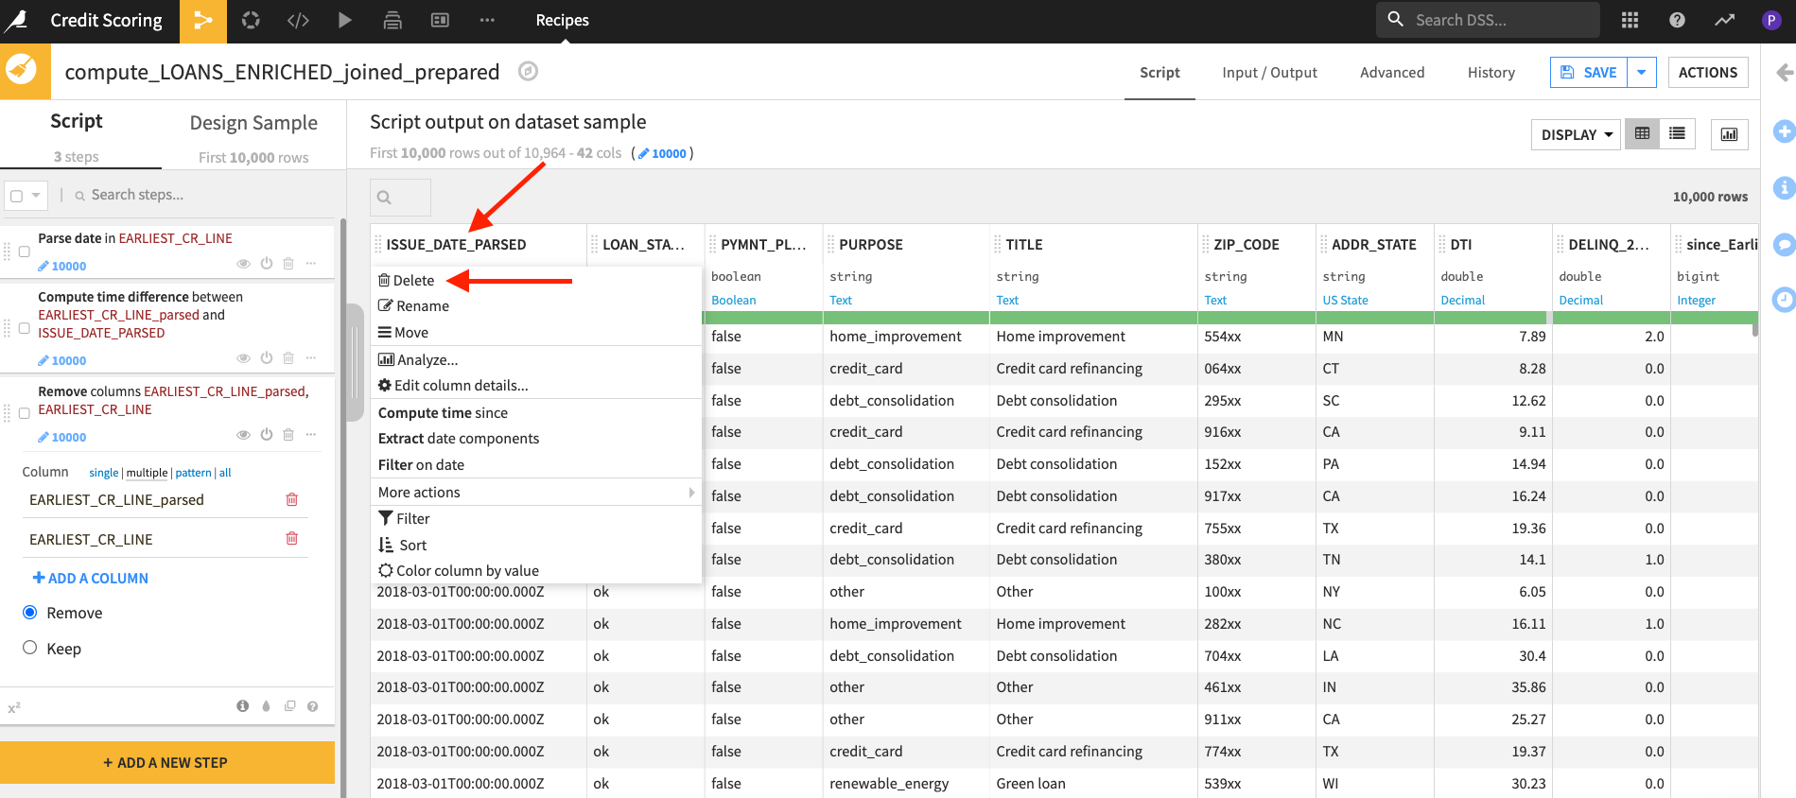This screenshot has height=798, width=1796.
Task: Switch to list view display icon
Action: [x=1677, y=134]
